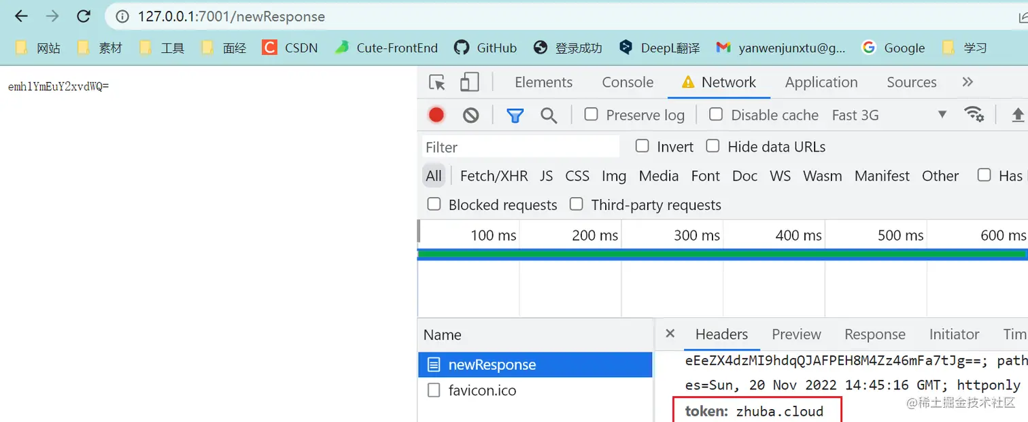This screenshot has height=422, width=1028.
Task: Open the Headers detail tab
Action: pyautogui.click(x=721, y=334)
